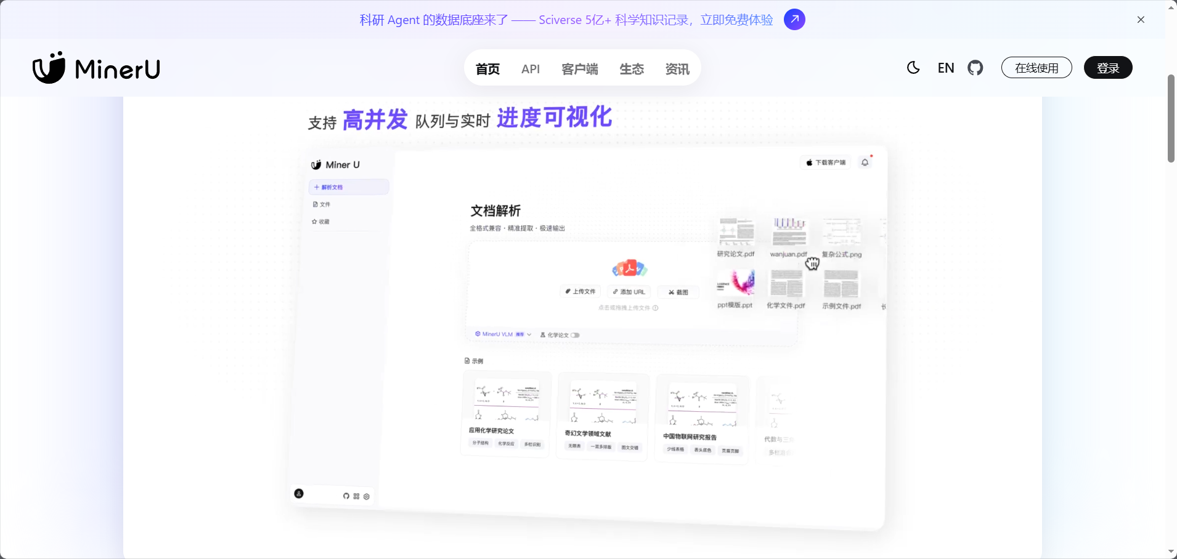
Task: Click the 添加 URL button
Action: pyautogui.click(x=629, y=292)
